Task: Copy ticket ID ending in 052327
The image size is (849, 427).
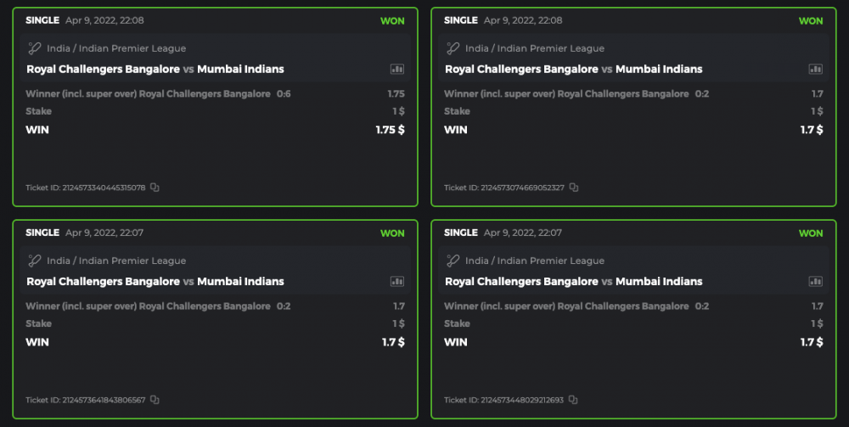Action: pyautogui.click(x=574, y=188)
